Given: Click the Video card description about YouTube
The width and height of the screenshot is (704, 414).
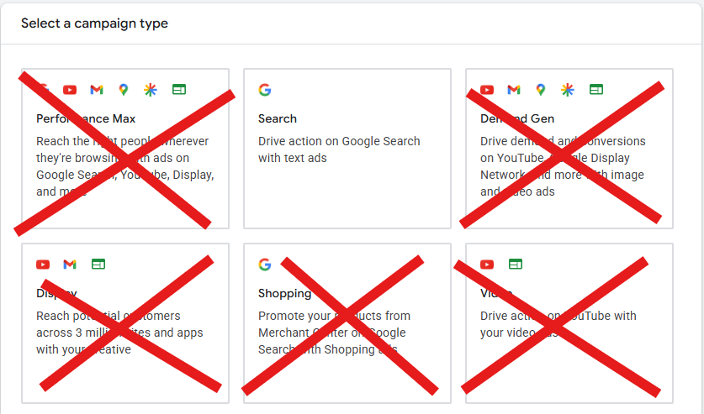Looking at the screenshot, I should tap(558, 324).
